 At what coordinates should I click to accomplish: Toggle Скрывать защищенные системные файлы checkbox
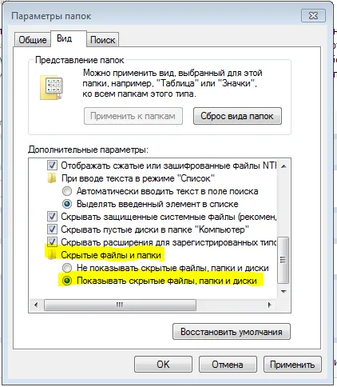pyautogui.click(x=52, y=217)
